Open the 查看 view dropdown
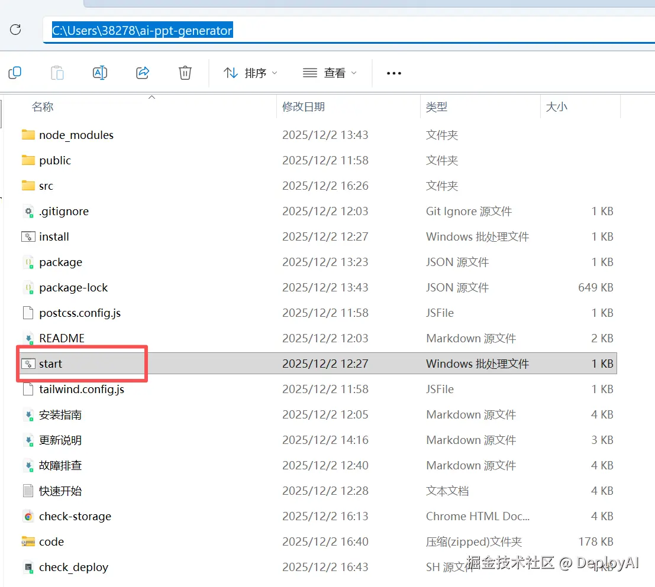Viewport: 655px width, 587px height. 330,73
